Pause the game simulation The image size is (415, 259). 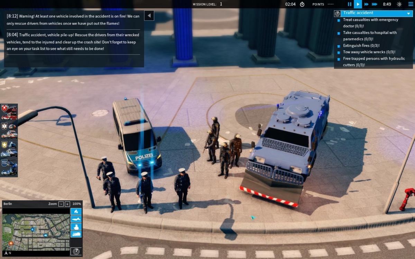click(349, 4)
